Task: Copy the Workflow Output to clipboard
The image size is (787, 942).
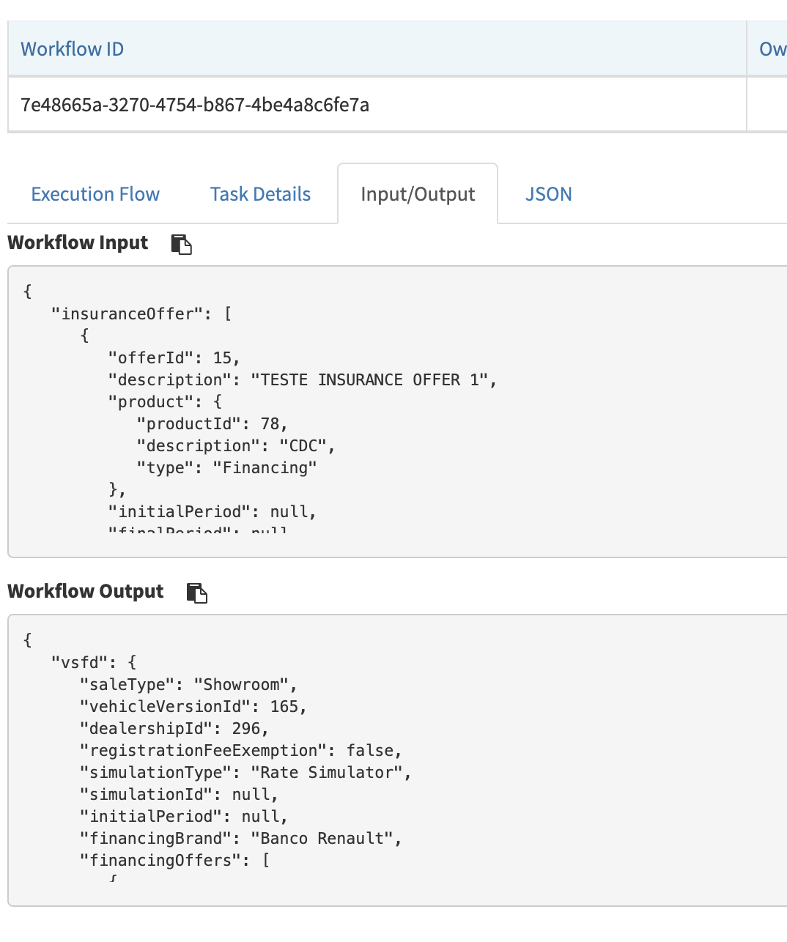Action: [196, 593]
